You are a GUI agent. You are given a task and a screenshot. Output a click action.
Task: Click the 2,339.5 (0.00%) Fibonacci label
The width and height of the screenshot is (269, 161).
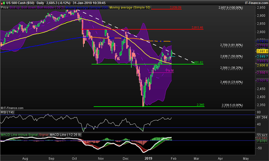coord(232,105)
